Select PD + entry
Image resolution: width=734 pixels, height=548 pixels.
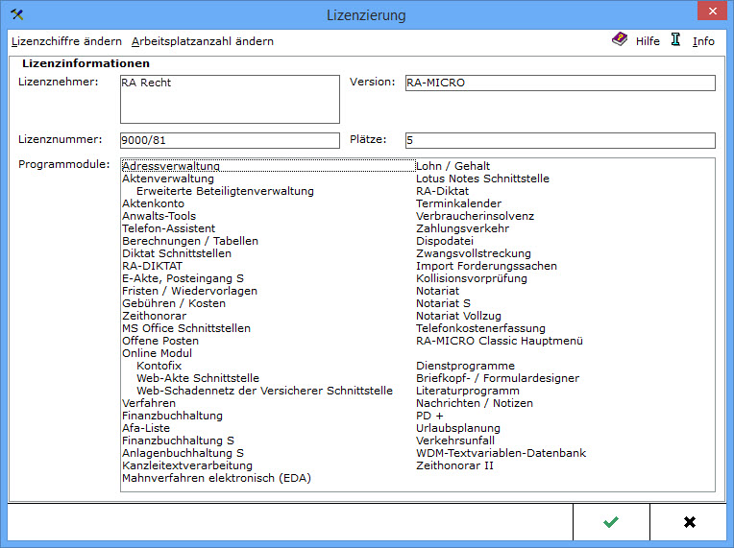[429, 416]
